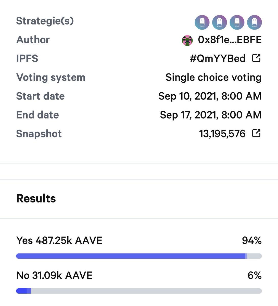Click the Results section heading
The image size is (278, 306).
[36, 198]
